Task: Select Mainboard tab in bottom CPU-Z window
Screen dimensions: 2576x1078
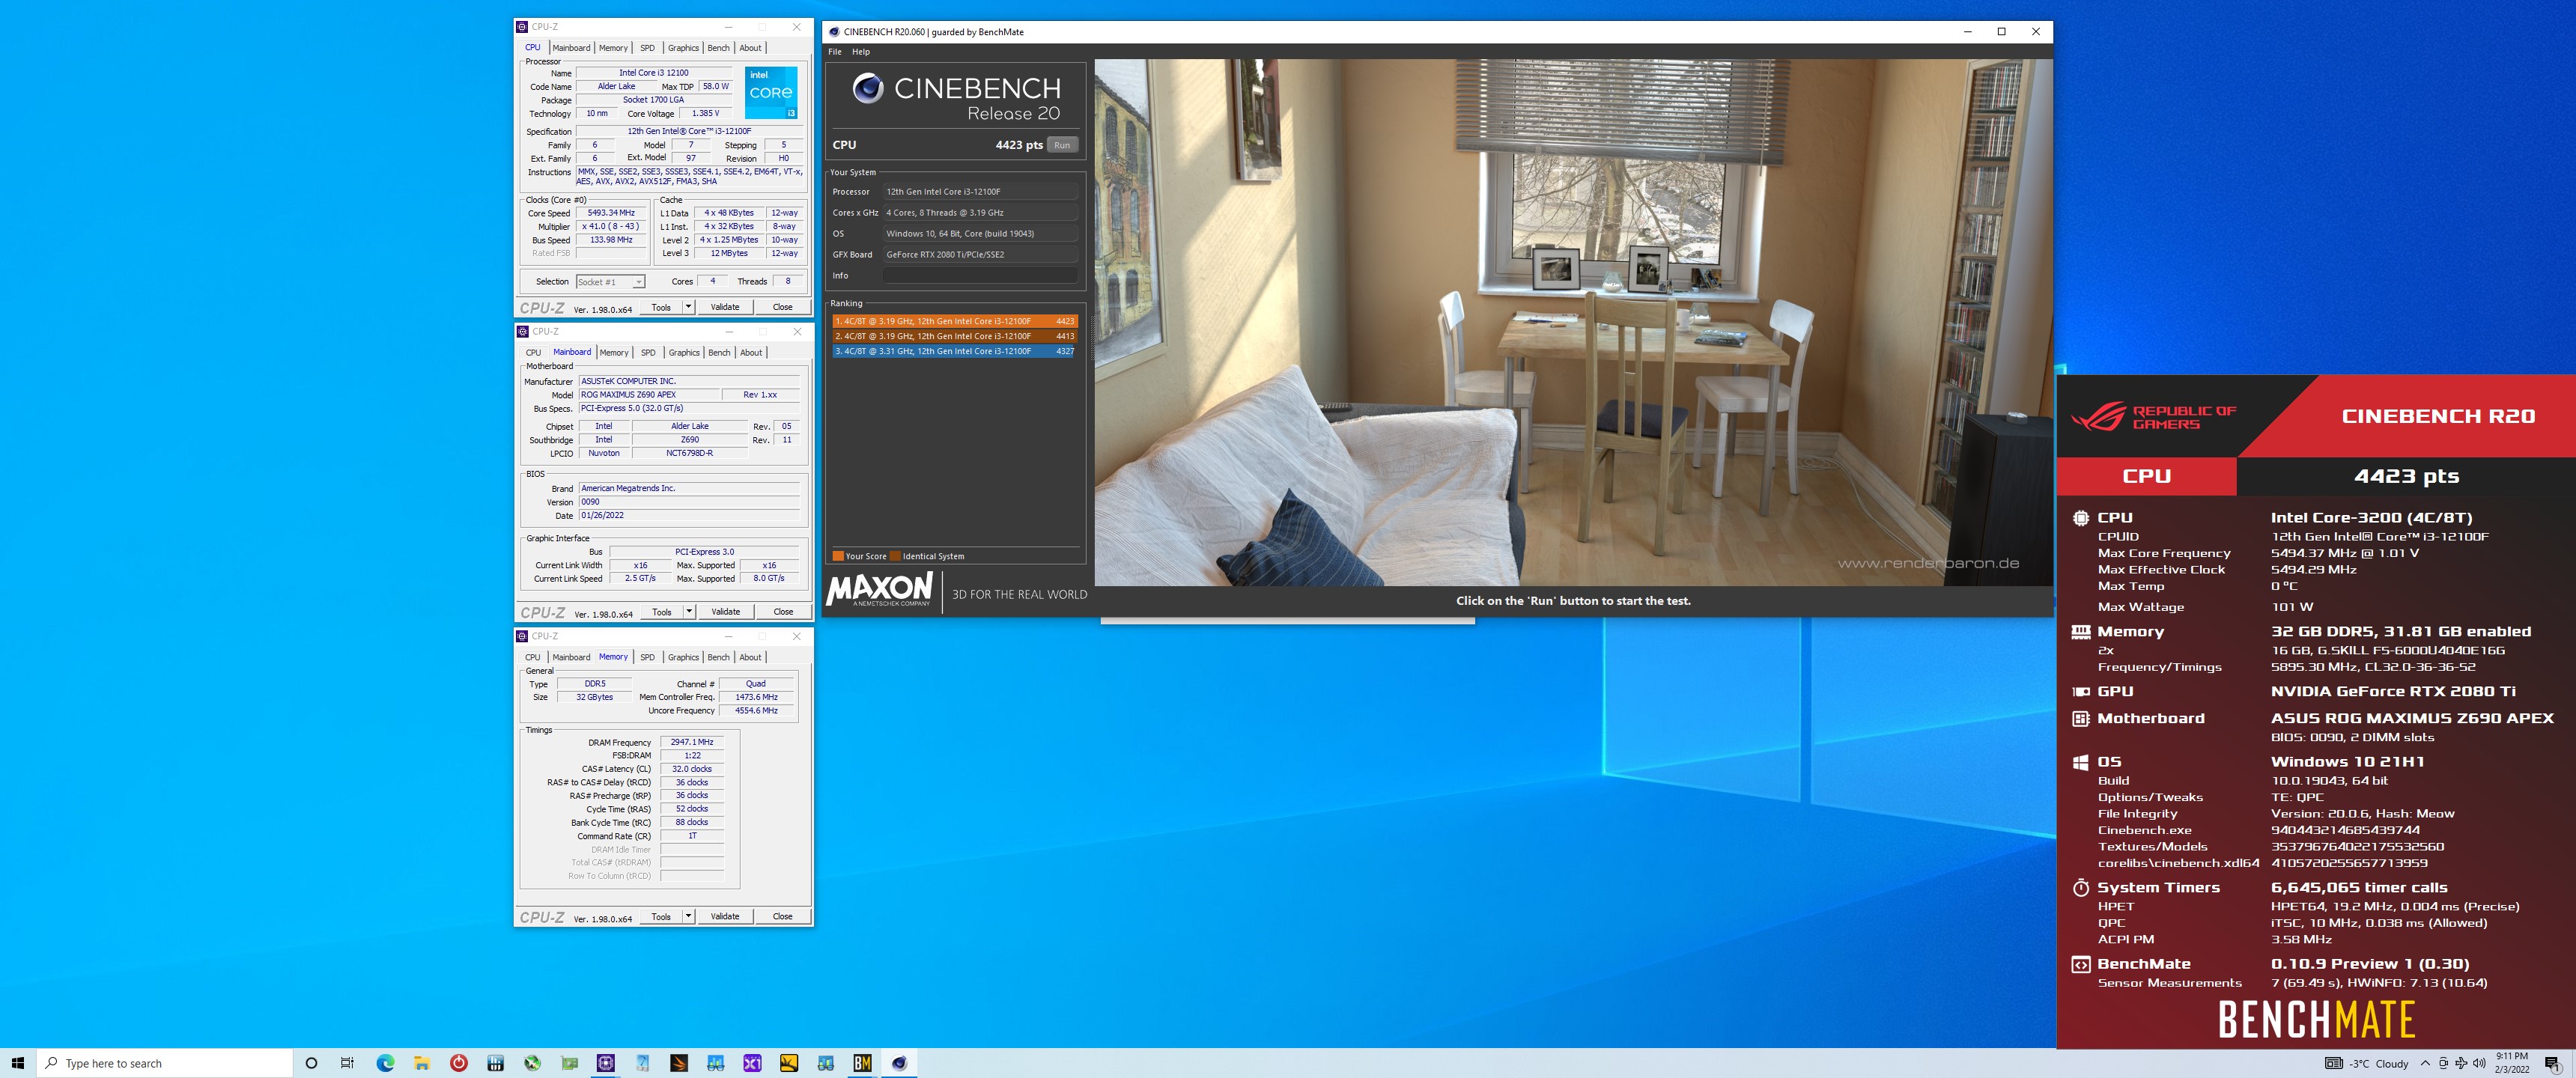Action: (x=571, y=657)
